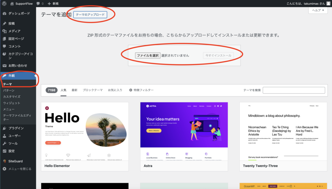
Task: Open 投稿 posts via its pin icon
Action: pos(4,24)
